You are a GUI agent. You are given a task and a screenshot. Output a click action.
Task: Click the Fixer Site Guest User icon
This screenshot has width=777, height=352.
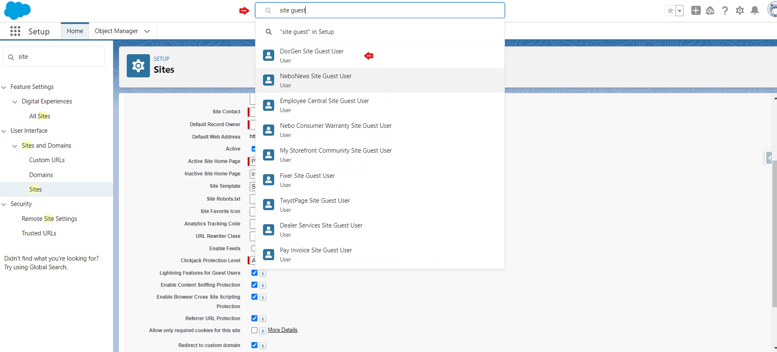[x=269, y=180]
